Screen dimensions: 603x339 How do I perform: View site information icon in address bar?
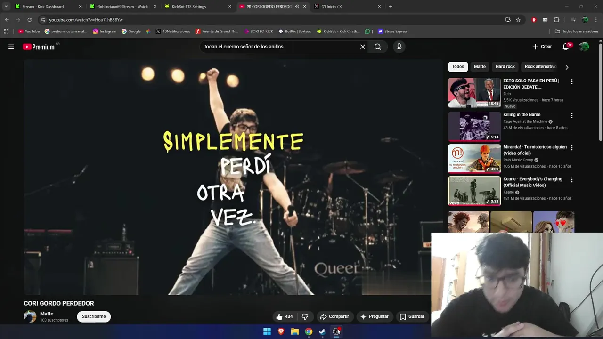click(43, 20)
